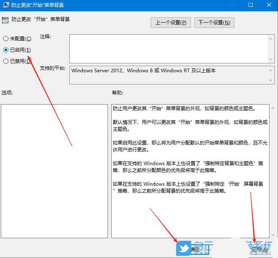Click inside the empty 选项 options pane
Screen dimensions: 278x258
(x=54, y=170)
